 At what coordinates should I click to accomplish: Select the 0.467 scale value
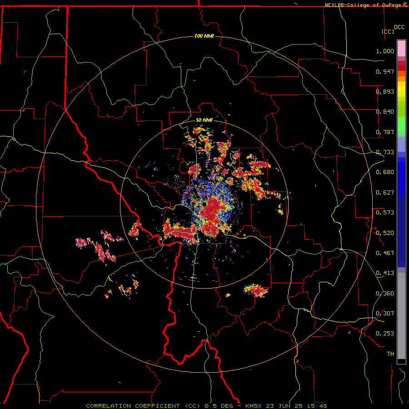385,253
